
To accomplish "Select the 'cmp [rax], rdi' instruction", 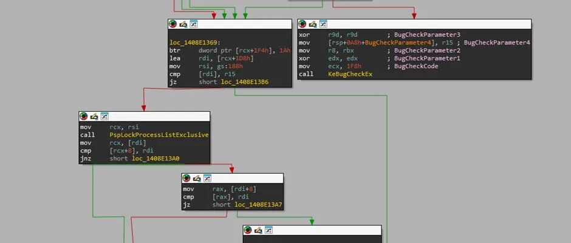I will point(216,197).
